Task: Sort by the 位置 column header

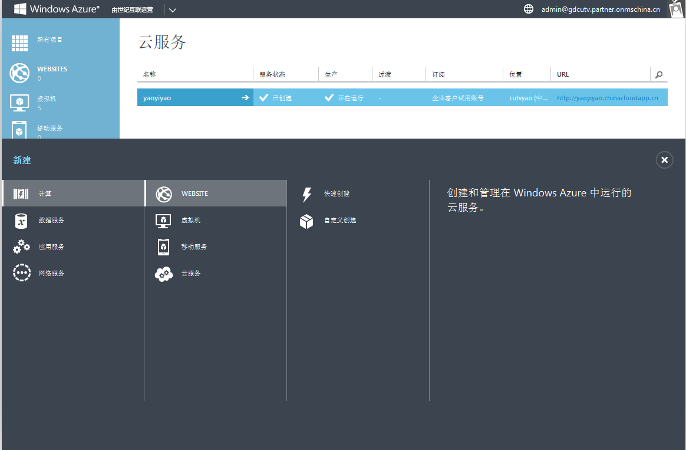Action: tap(516, 74)
